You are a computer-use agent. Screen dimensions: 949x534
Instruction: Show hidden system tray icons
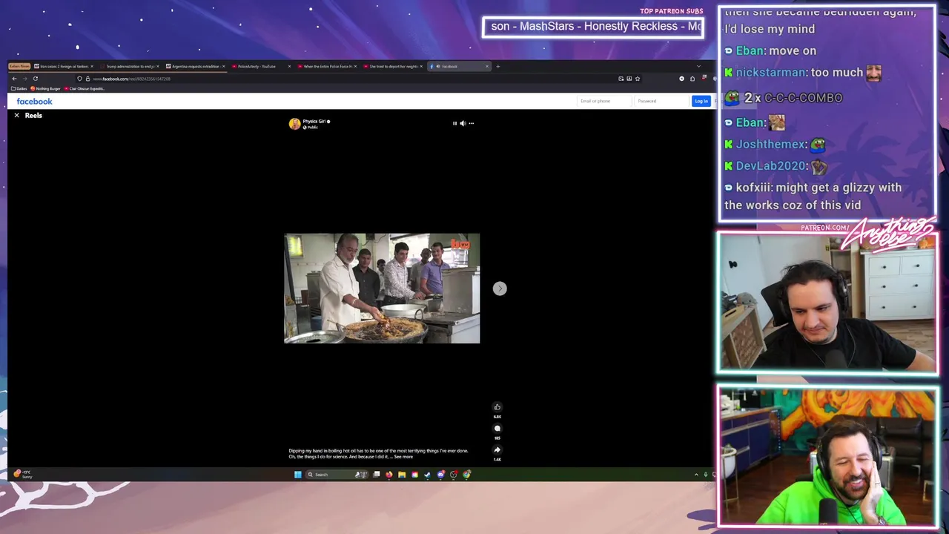coord(696,475)
